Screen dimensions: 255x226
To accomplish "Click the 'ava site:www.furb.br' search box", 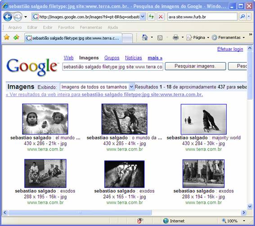I will pos(202,17).
